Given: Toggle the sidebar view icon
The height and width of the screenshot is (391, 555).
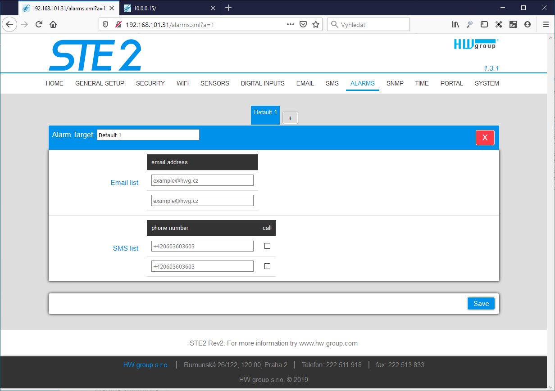Looking at the screenshot, I should click(x=484, y=24).
